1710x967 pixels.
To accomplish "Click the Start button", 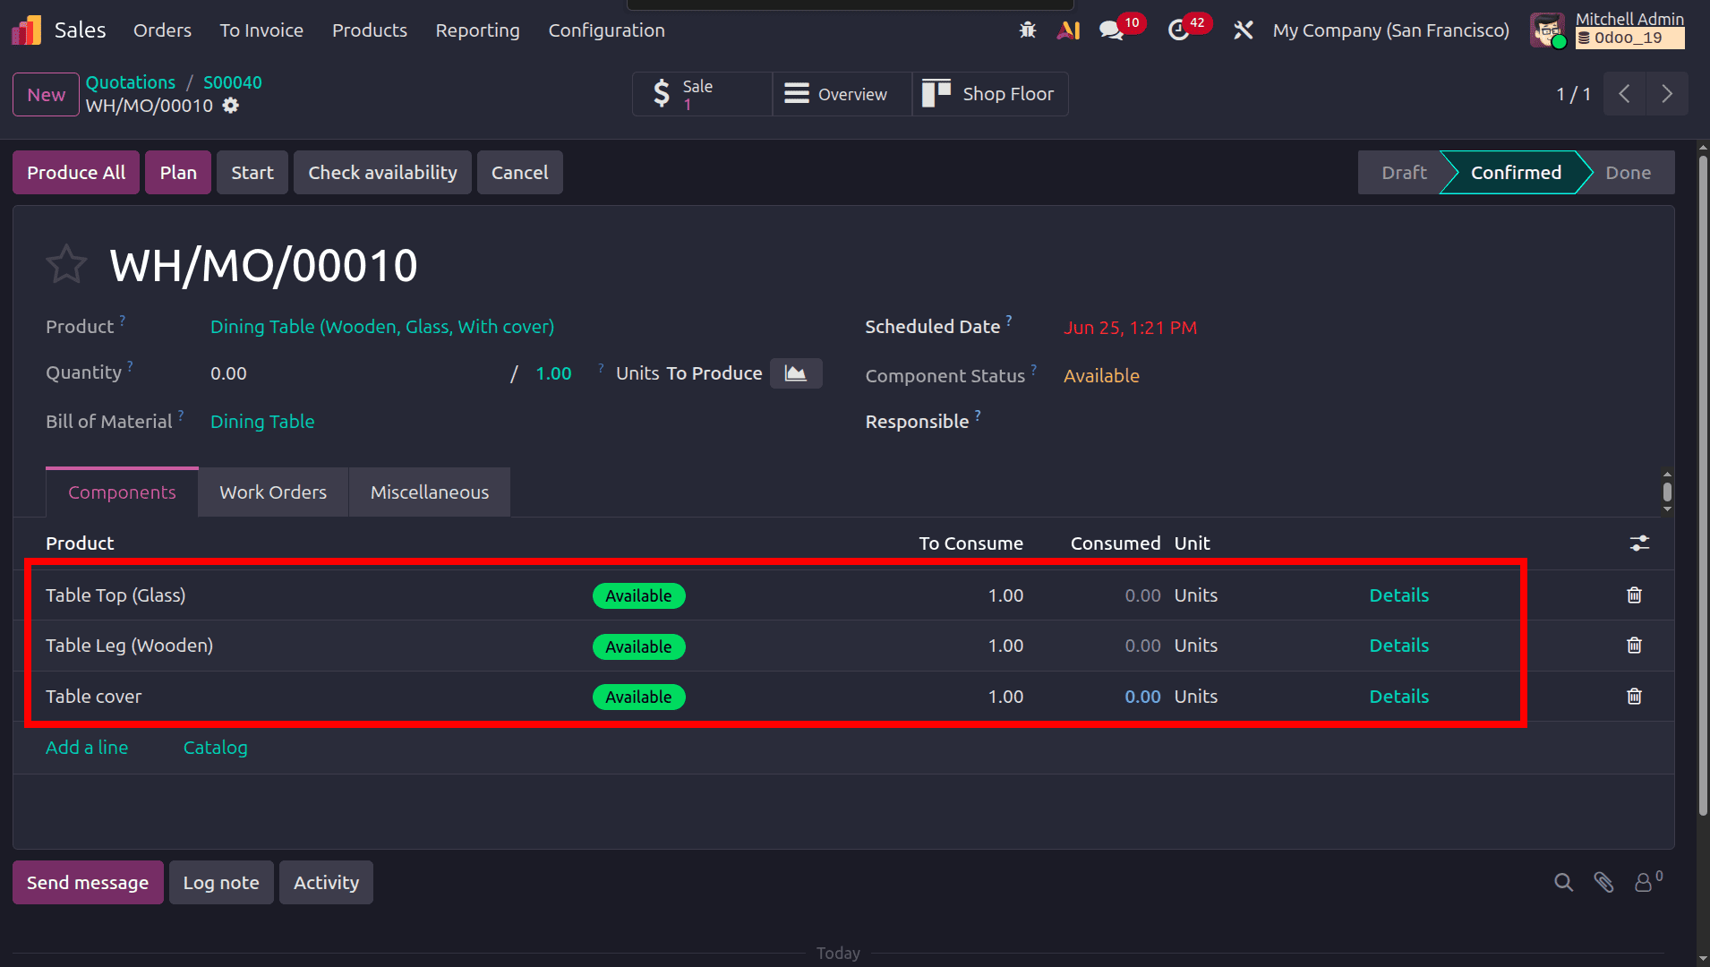I will pyautogui.click(x=252, y=173).
